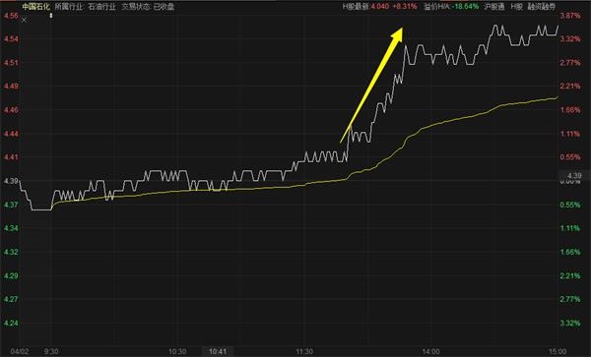
Task: Click the 14:00 time axis label
Action: point(430,352)
